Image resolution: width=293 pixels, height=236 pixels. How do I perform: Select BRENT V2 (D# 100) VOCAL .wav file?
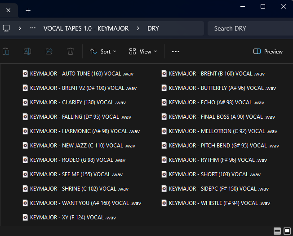tap(80, 88)
